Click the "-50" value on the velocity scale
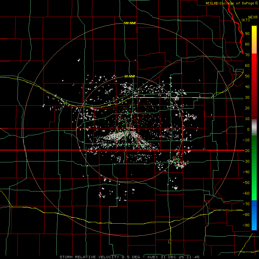Screen dimensions: 259x259 246,182
